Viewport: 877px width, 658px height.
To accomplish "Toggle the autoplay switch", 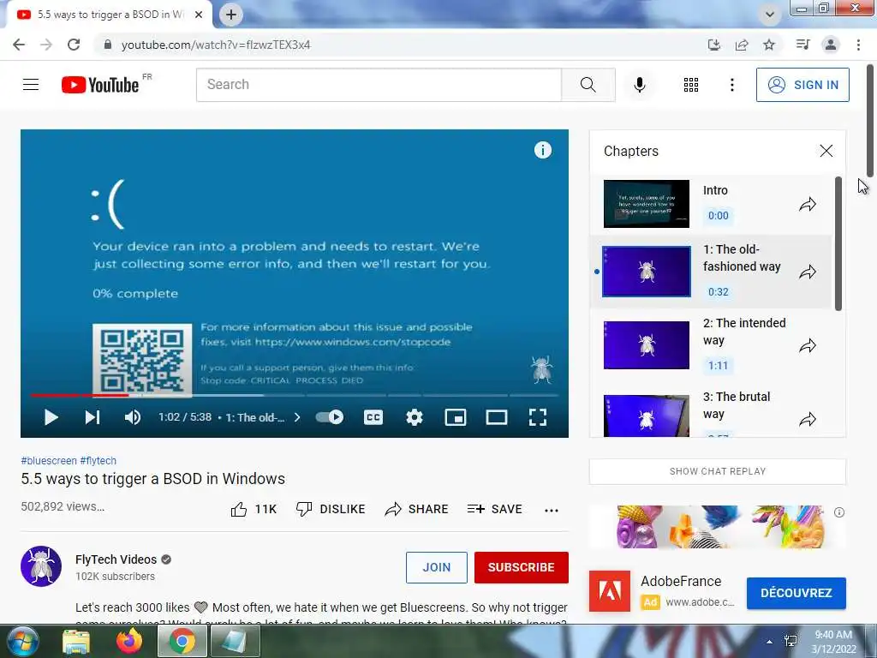I will tap(330, 417).
